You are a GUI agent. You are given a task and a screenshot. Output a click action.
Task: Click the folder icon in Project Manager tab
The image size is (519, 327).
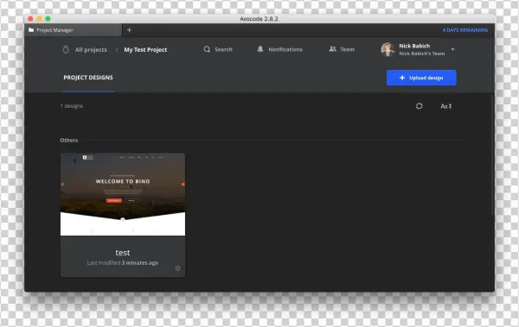[x=31, y=29]
